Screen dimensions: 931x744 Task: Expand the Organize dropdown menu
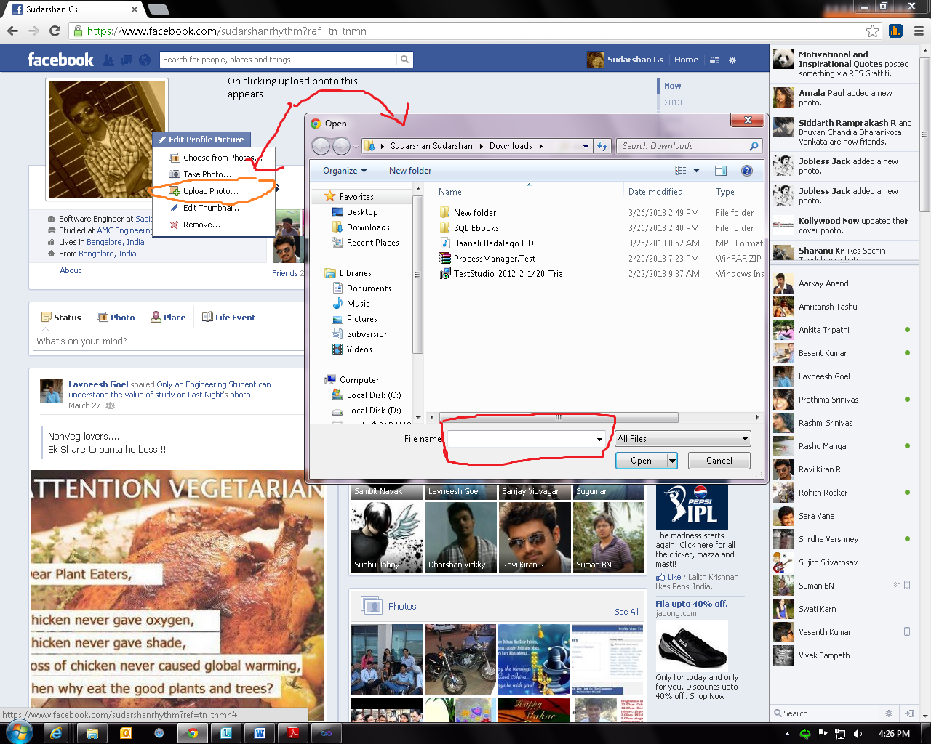tap(345, 171)
